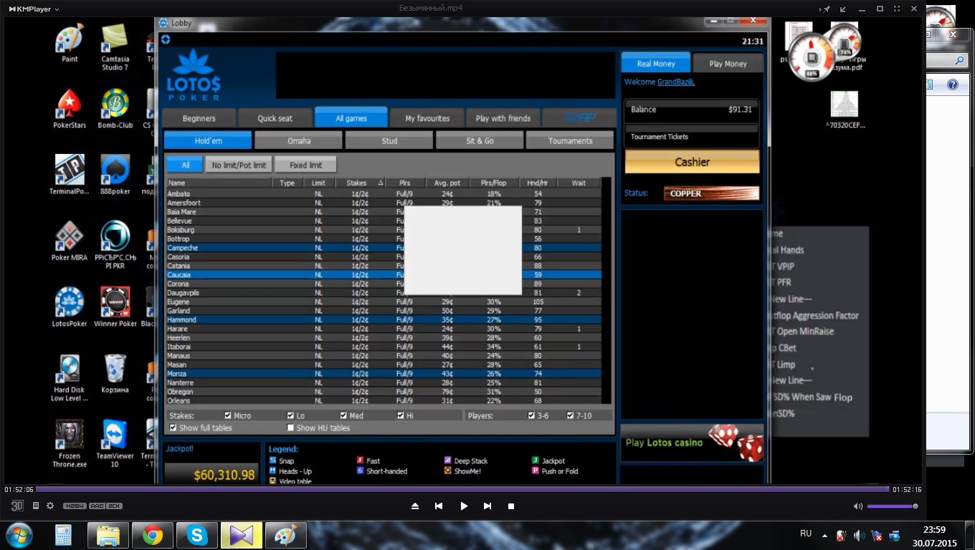The width and height of the screenshot is (975, 550).
Task: Toggle the KMPlayer 3D mode button
Action: pyautogui.click(x=17, y=506)
